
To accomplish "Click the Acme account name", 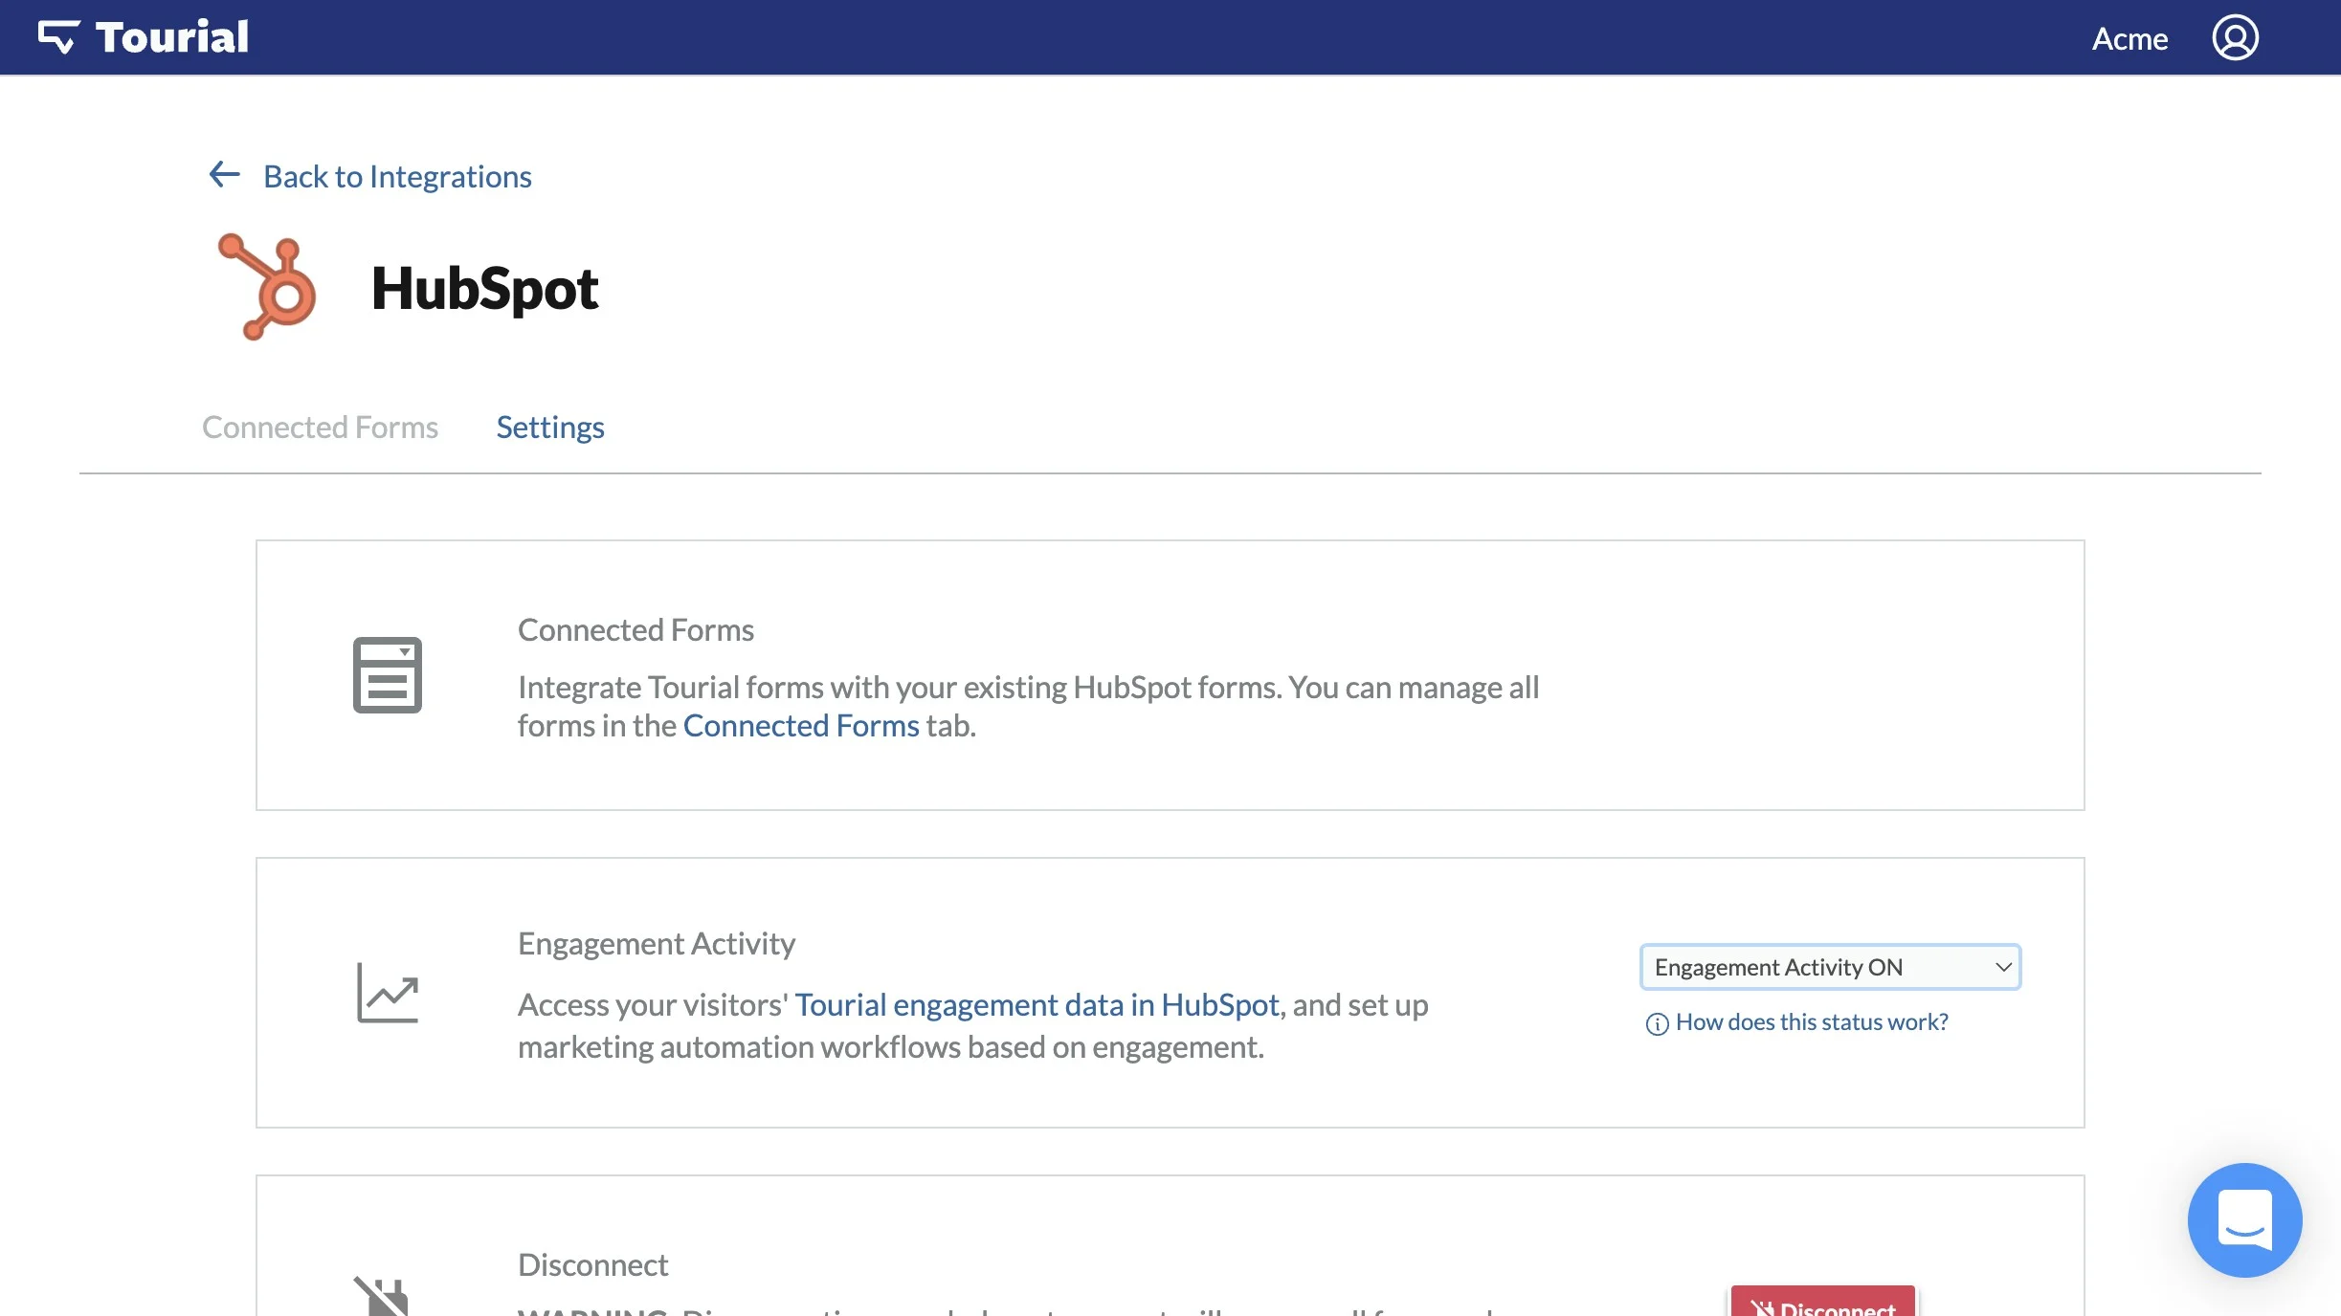I will click(2129, 38).
